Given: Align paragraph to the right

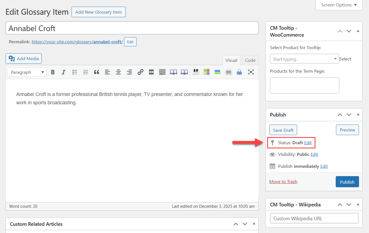Looking at the screenshot, I should 129,72.
